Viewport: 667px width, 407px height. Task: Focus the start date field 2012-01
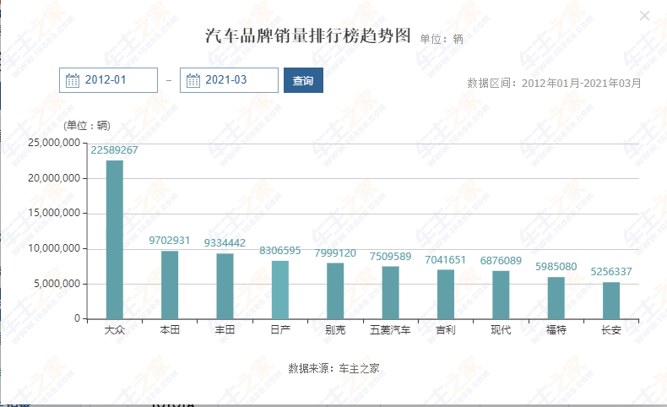[108, 80]
